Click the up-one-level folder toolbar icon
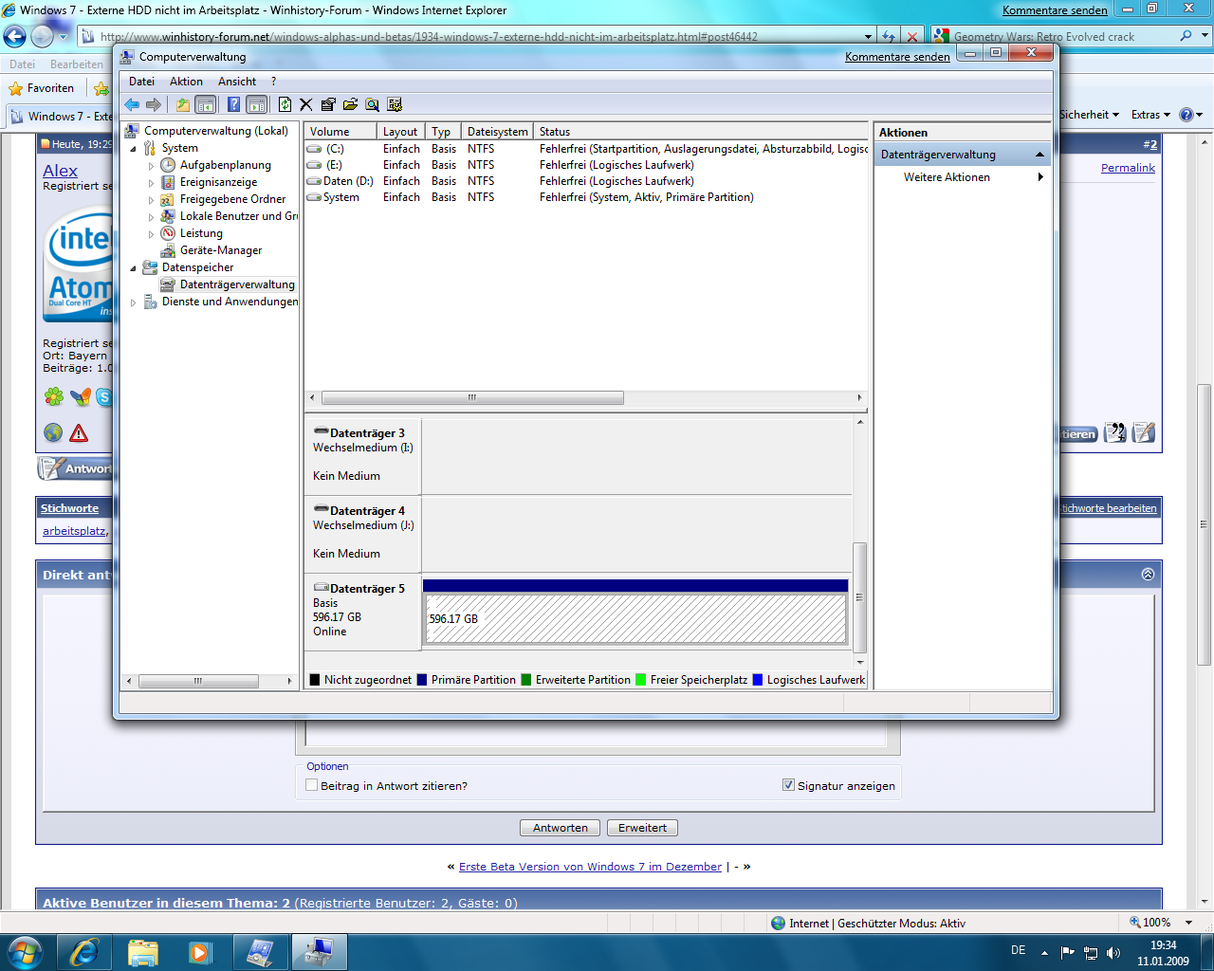This screenshot has width=1214, height=971. tap(182, 104)
